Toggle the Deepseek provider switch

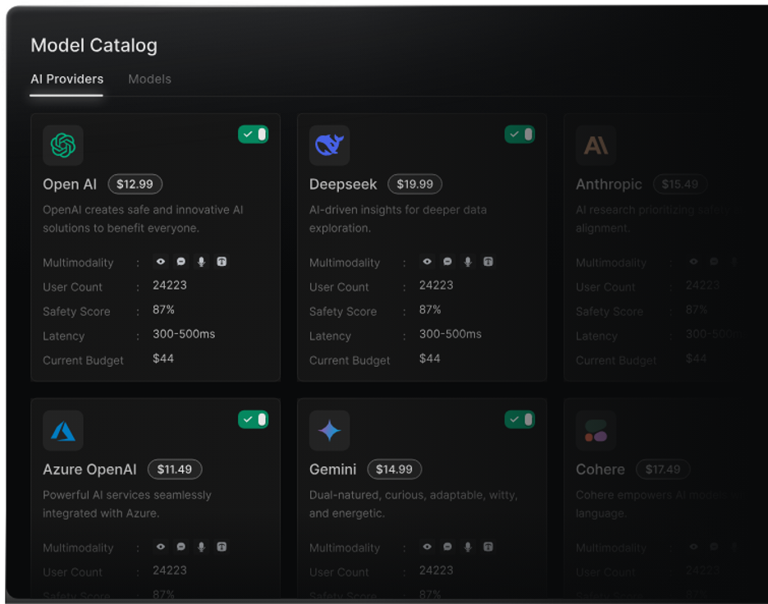point(519,135)
